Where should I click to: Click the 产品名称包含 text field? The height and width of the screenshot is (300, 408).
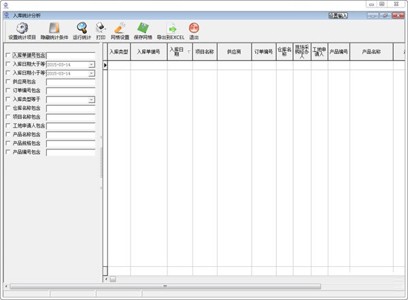[x=71, y=135]
